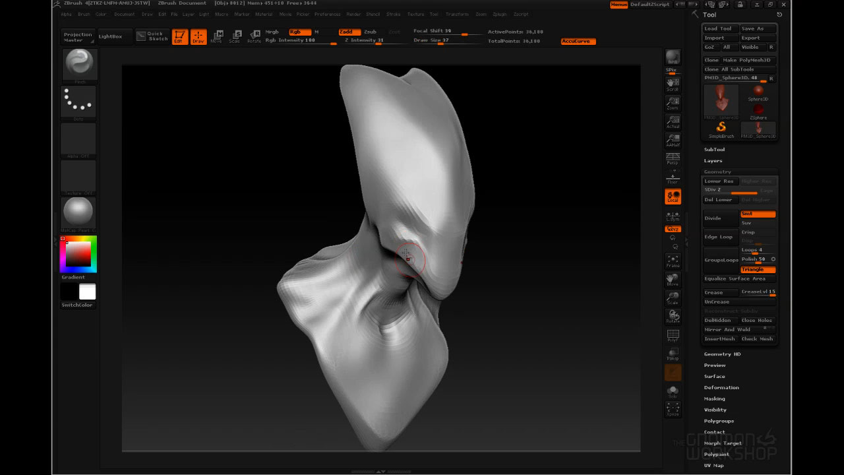Open the Transform menu
Viewport: 844px width, 475px height.
coord(457,14)
